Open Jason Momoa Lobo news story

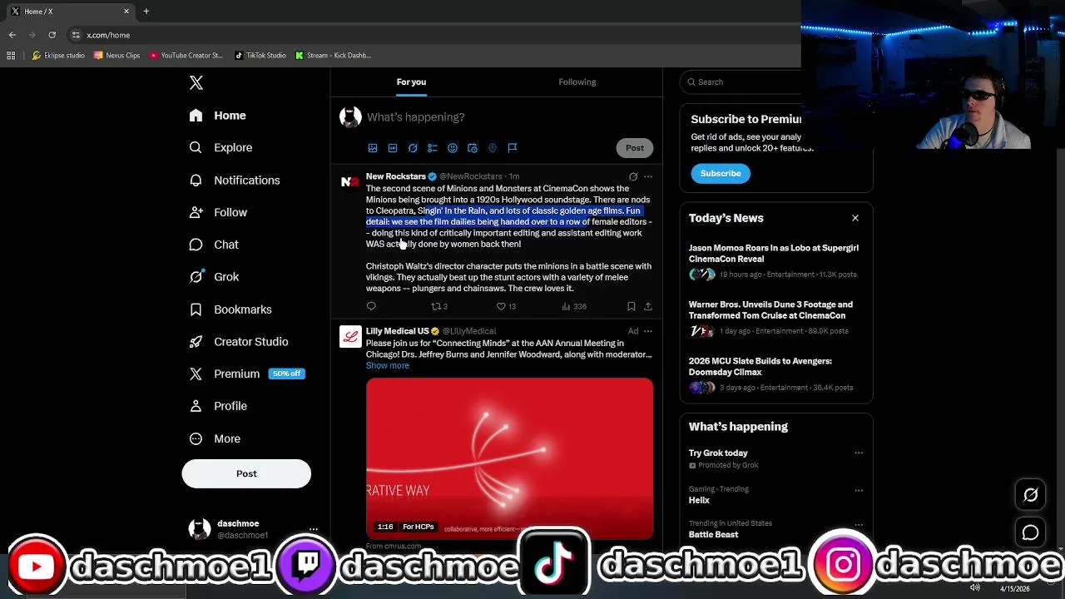click(x=775, y=260)
